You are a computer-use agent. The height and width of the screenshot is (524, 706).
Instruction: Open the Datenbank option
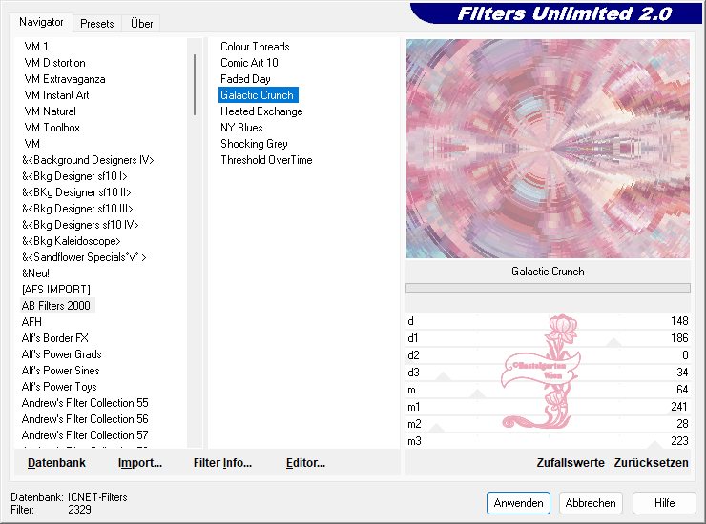pos(56,463)
